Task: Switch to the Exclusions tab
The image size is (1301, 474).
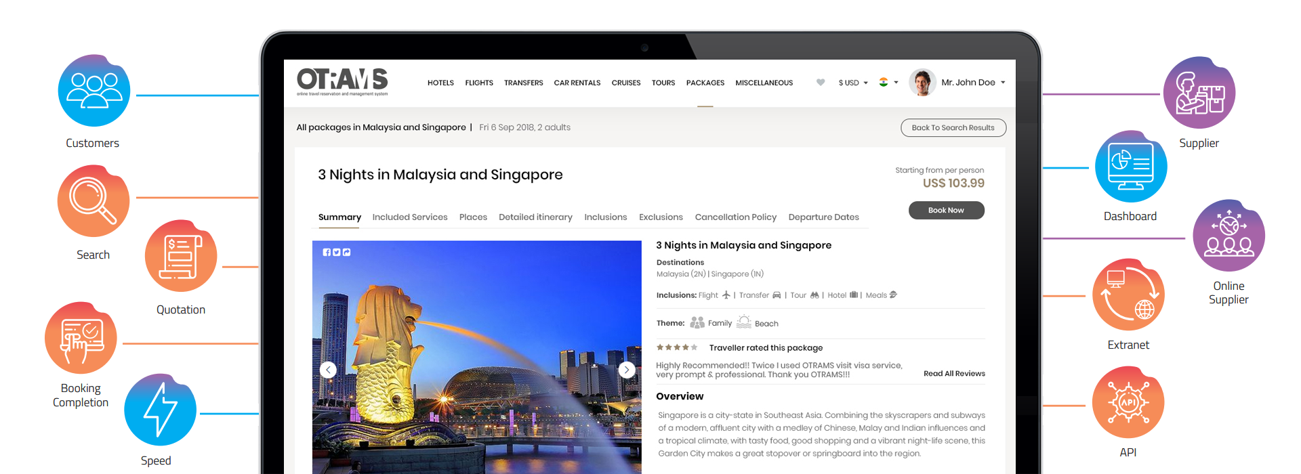Action: pyautogui.click(x=661, y=217)
